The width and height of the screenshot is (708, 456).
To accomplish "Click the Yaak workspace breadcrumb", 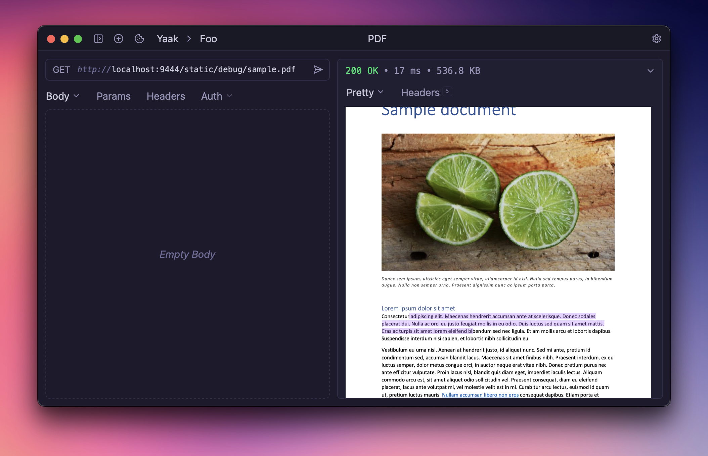I will click(x=167, y=39).
